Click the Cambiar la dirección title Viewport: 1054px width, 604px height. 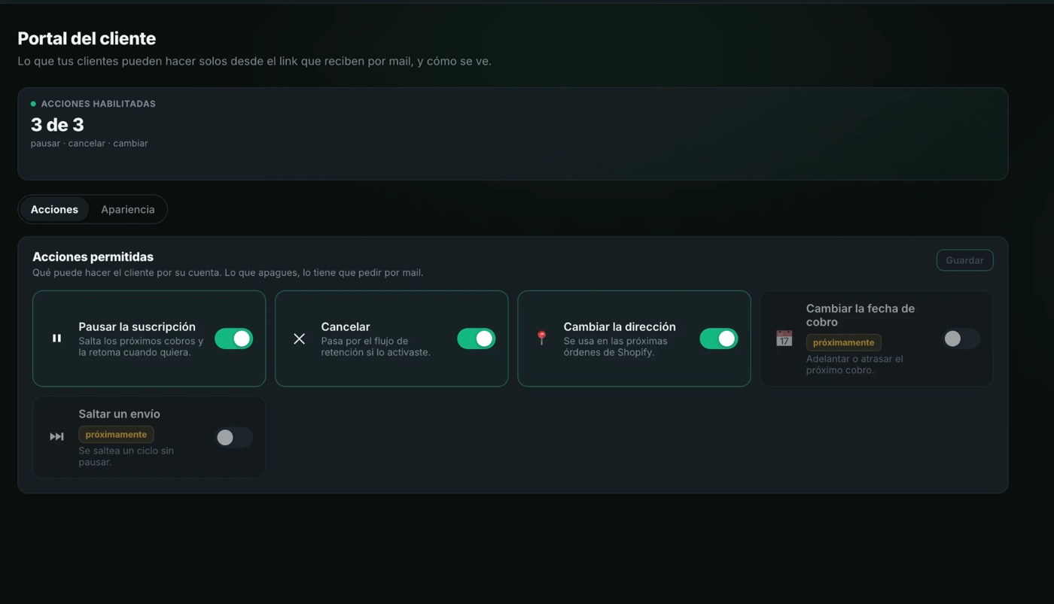pyautogui.click(x=620, y=326)
